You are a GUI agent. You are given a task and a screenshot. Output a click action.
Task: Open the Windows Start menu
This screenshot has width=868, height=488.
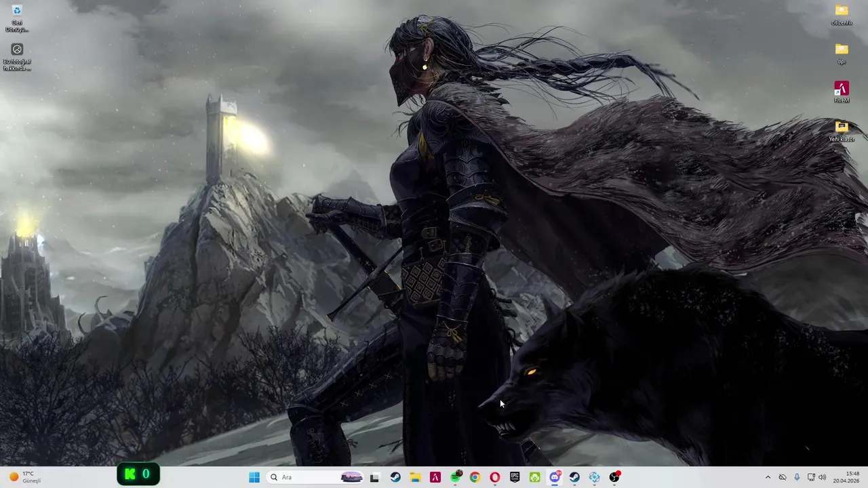[x=254, y=477]
